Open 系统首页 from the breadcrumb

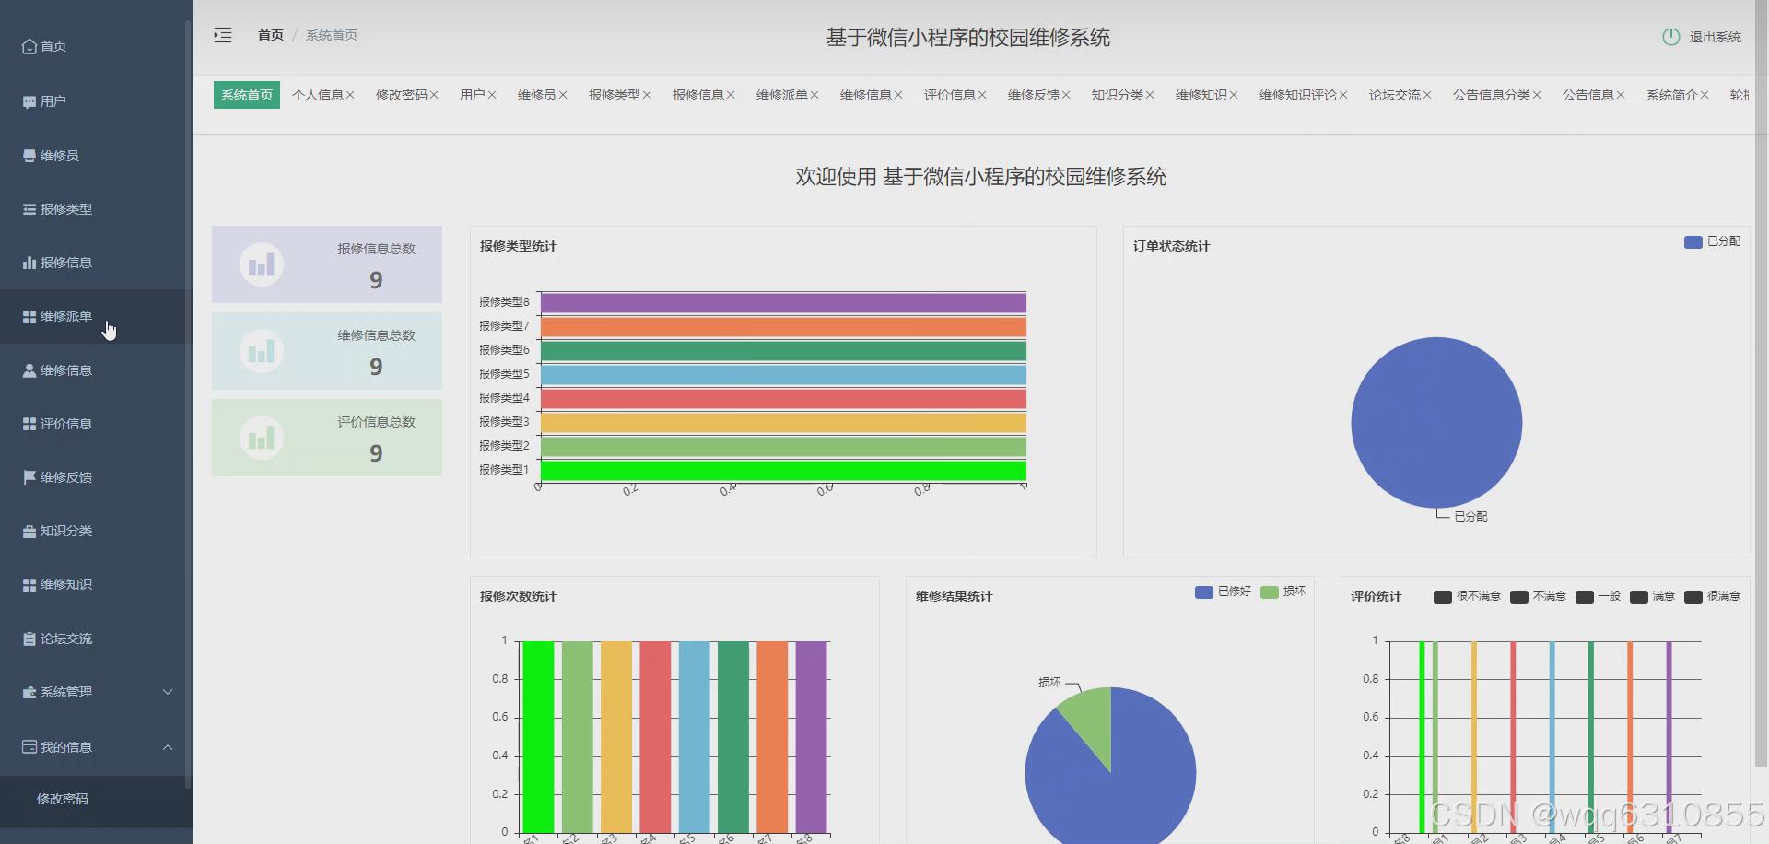click(331, 35)
